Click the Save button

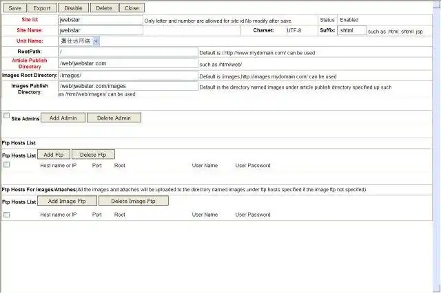15,8
